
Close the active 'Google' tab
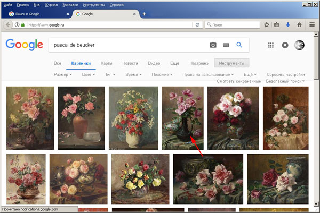(134, 14)
